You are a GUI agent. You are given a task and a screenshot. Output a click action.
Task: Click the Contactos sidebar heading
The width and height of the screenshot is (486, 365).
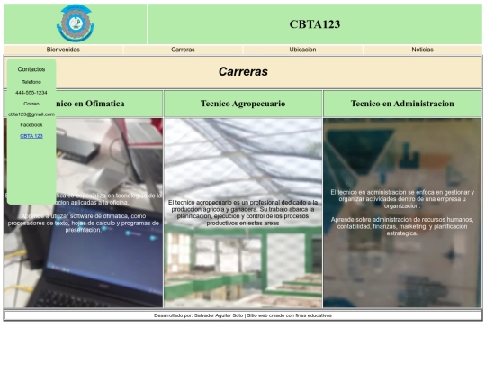pyautogui.click(x=31, y=69)
